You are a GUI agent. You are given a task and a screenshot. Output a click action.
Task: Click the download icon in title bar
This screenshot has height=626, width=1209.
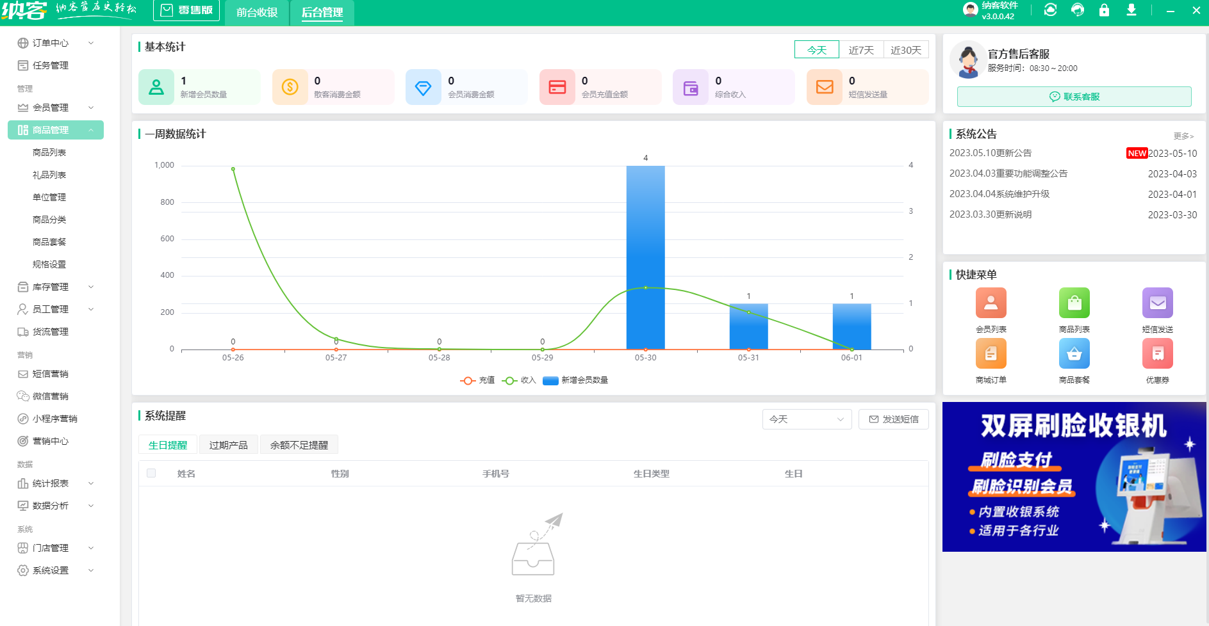pos(1131,10)
